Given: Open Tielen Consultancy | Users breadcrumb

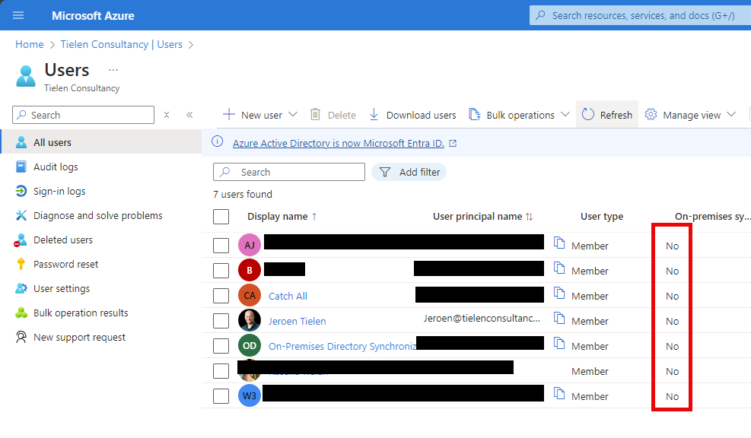Looking at the screenshot, I should coord(121,45).
